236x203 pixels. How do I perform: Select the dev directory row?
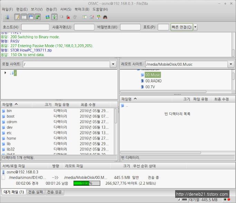pyautogui.click(x=57, y=127)
